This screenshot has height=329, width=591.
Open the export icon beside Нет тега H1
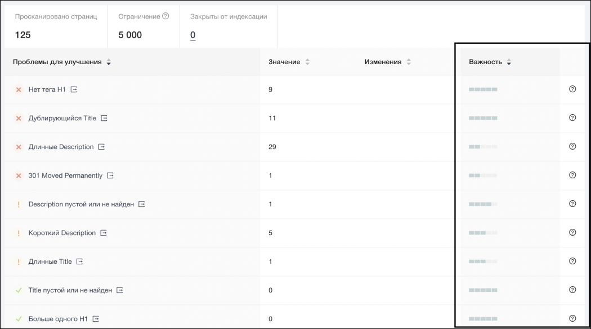(74, 89)
